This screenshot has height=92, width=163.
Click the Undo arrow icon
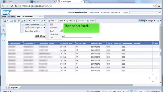34,21
